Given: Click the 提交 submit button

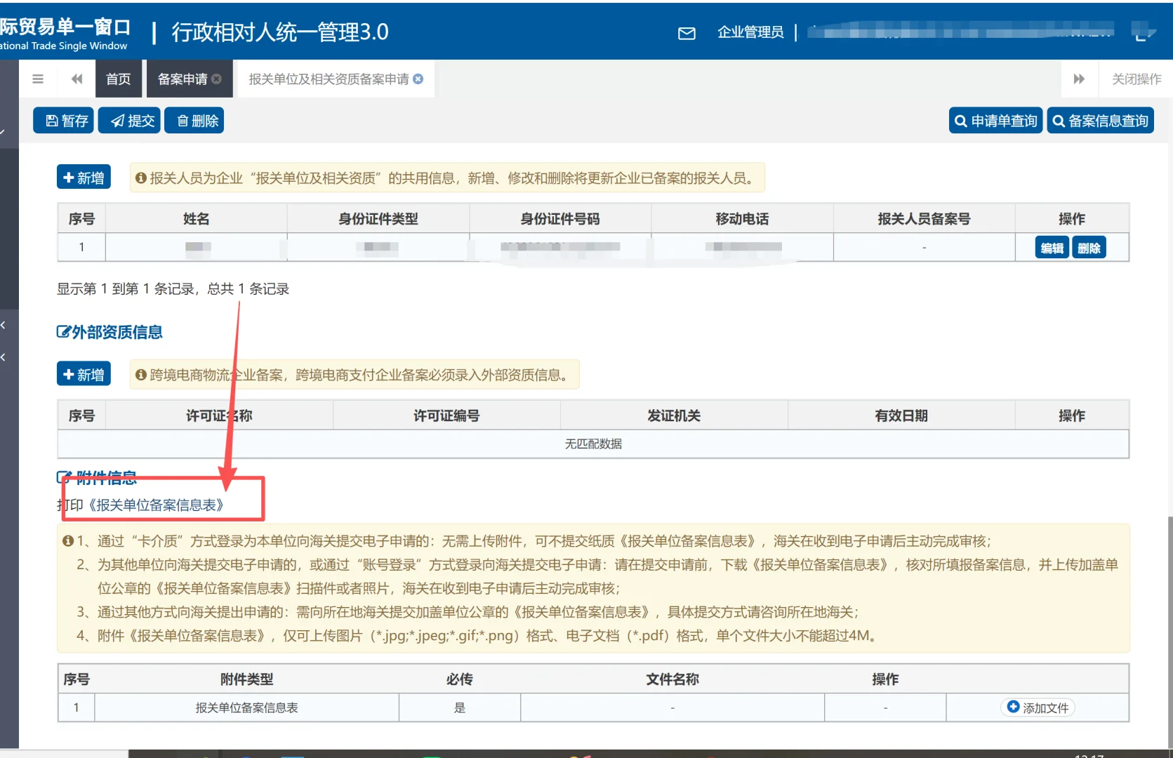Looking at the screenshot, I should pyautogui.click(x=129, y=120).
